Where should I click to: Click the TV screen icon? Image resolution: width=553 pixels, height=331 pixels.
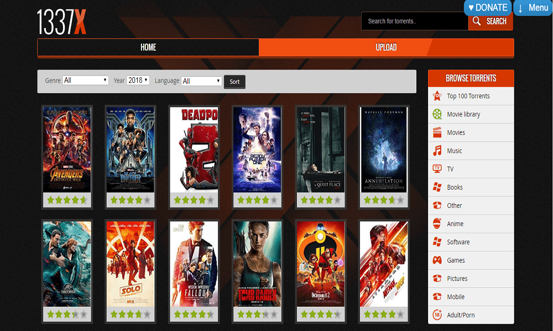[x=437, y=169]
